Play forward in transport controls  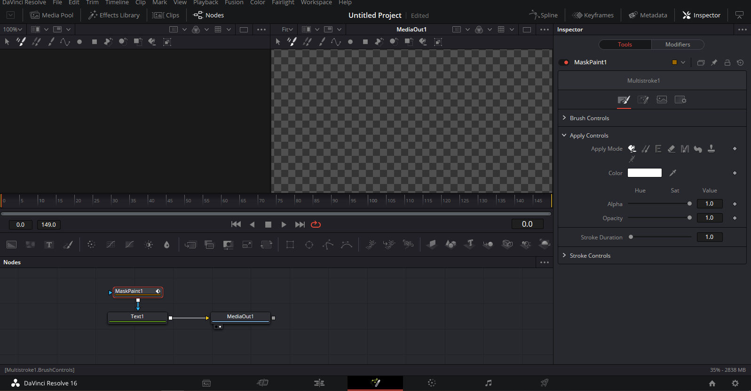[x=284, y=224]
